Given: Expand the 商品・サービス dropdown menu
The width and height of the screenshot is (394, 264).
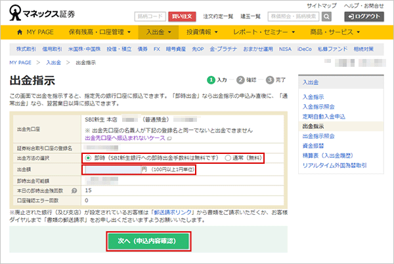Looking at the screenshot, I should point(335,32).
